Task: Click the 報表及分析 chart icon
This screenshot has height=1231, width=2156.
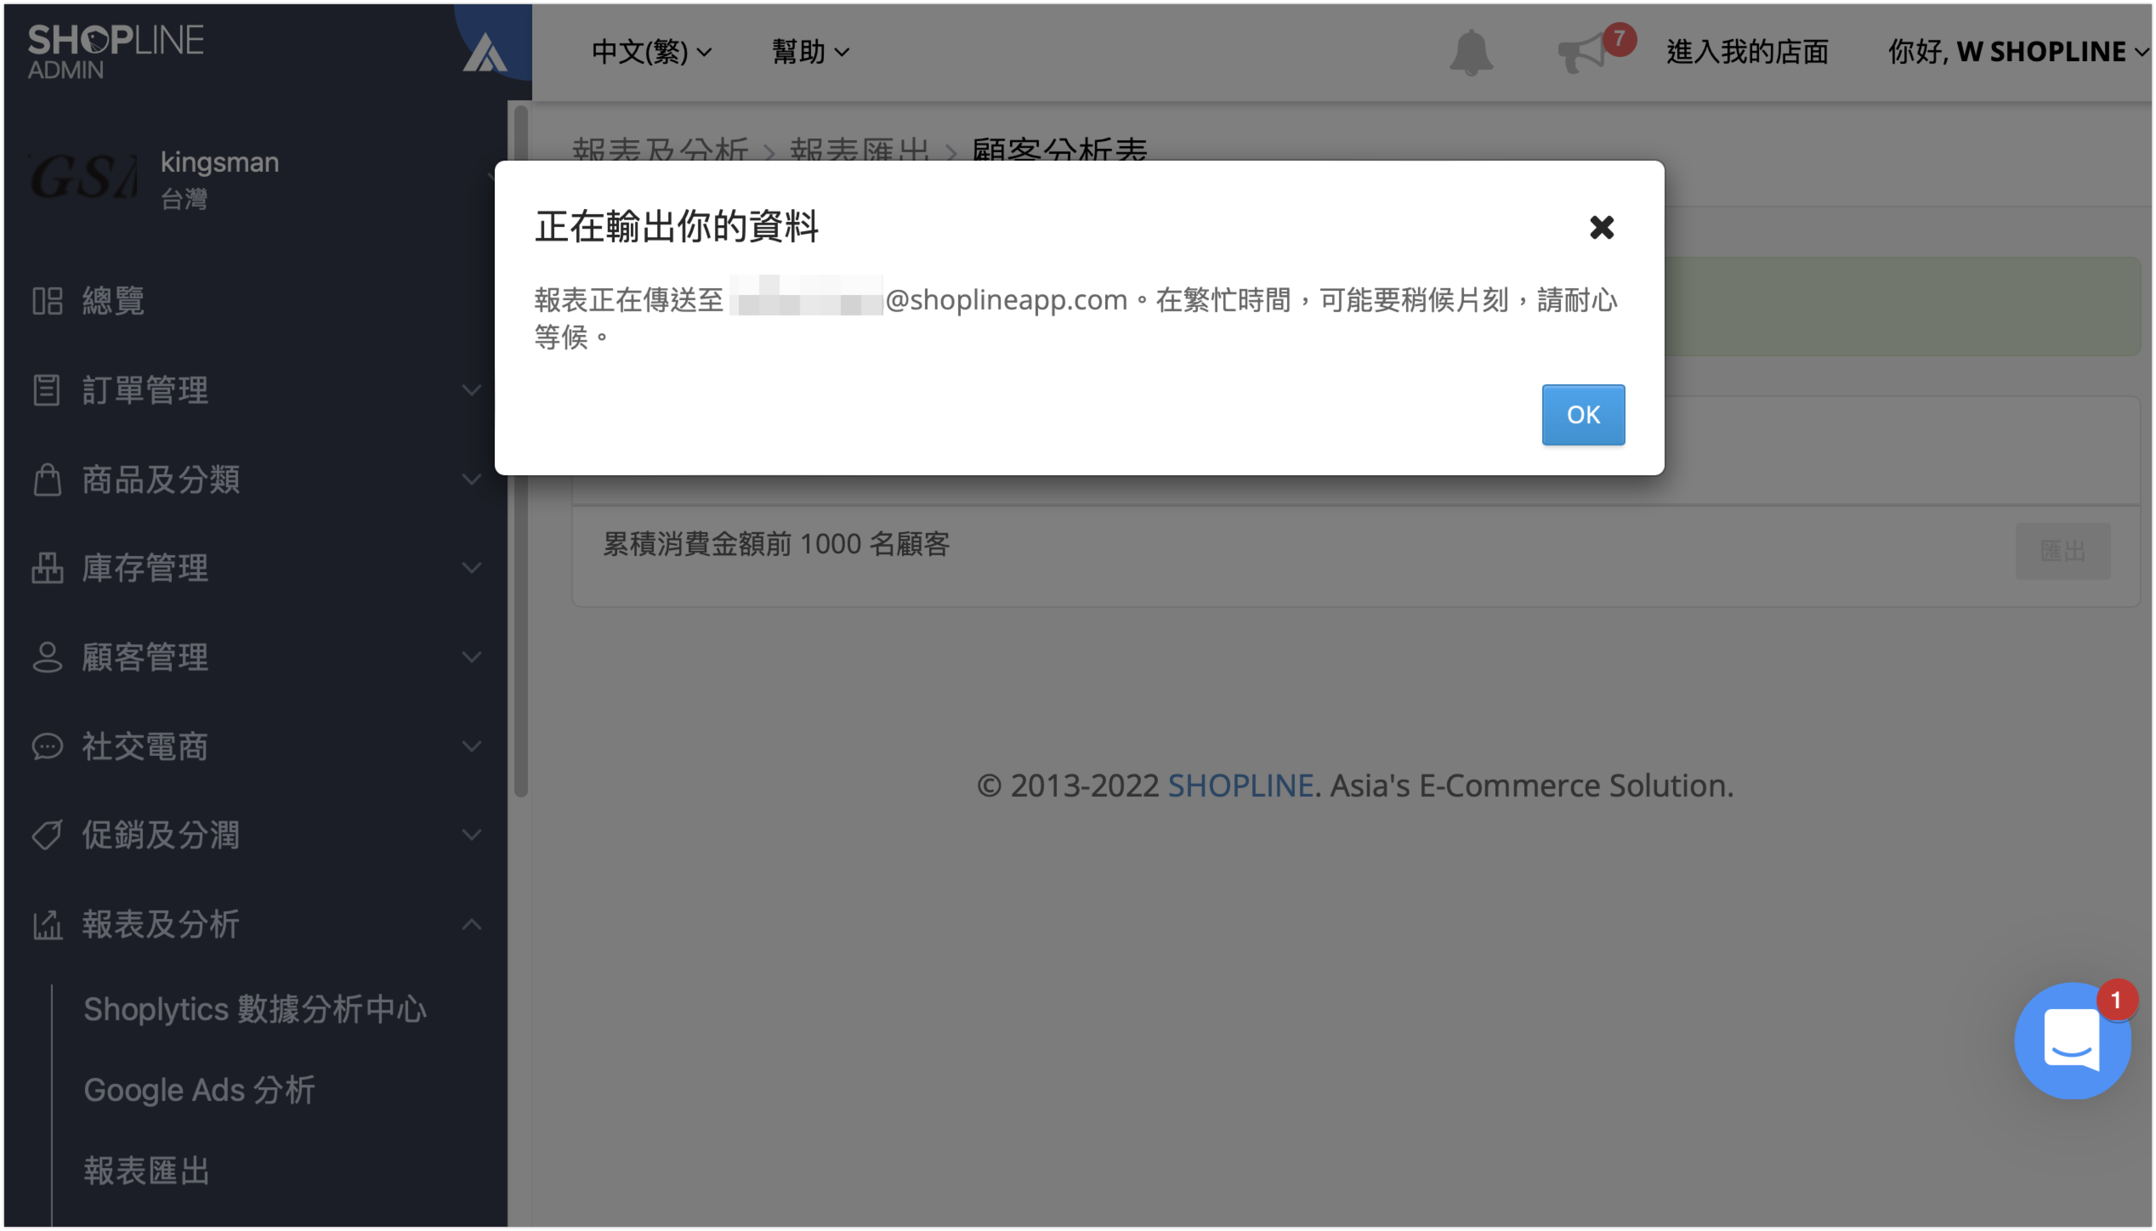Action: [x=47, y=924]
